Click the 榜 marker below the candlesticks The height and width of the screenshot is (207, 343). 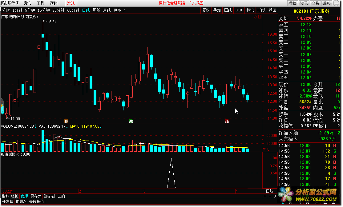click(x=66, y=121)
